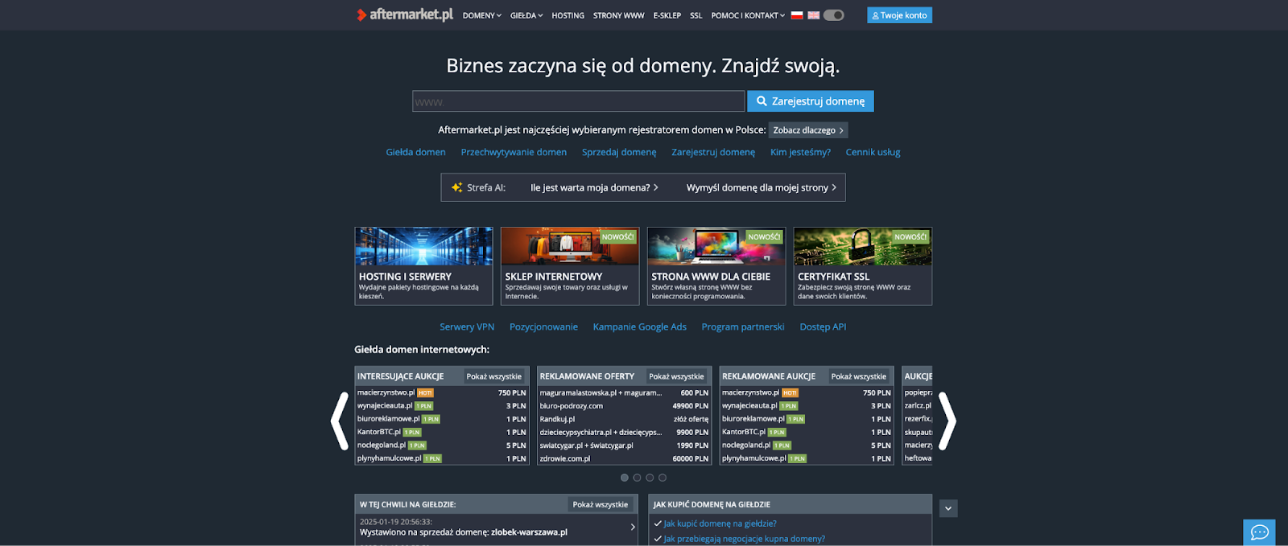This screenshot has height=546, width=1288.
Task: Open Serwery VPN link
Action: point(467,326)
